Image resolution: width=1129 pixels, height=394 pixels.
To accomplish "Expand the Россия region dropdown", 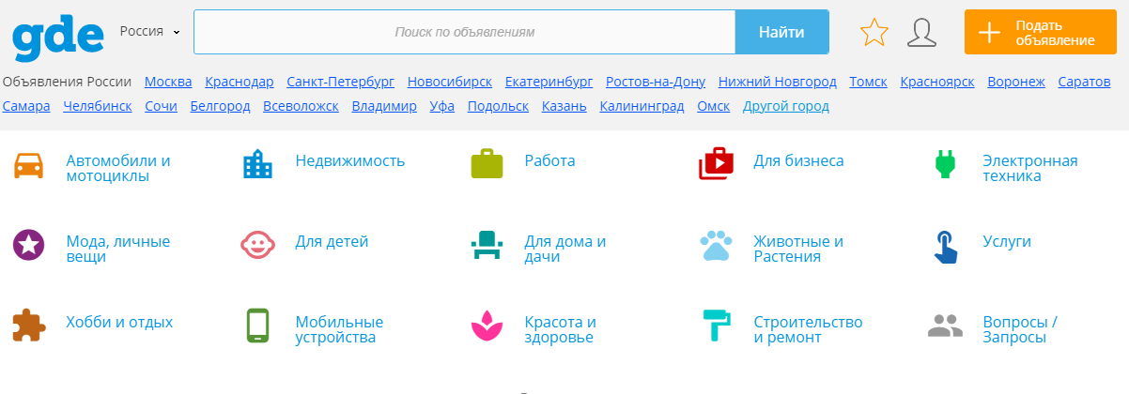I will [149, 32].
